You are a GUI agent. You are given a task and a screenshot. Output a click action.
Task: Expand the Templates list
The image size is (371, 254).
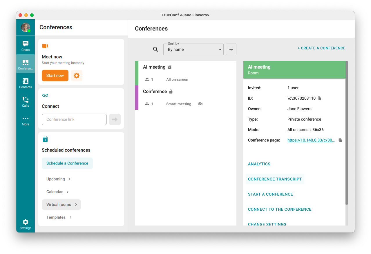coord(59,217)
